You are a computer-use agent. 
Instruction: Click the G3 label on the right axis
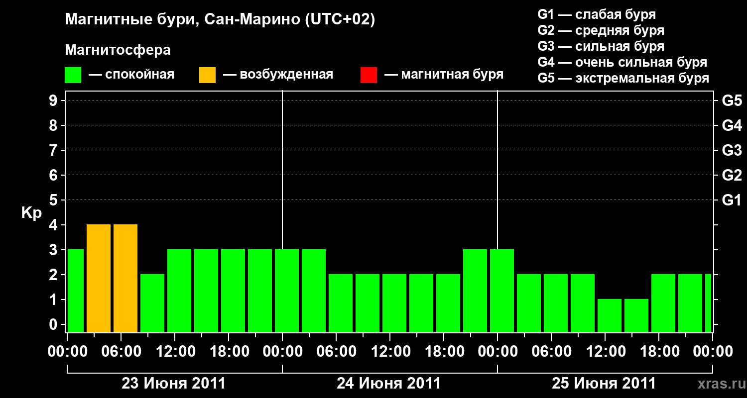pyautogui.click(x=732, y=150)
